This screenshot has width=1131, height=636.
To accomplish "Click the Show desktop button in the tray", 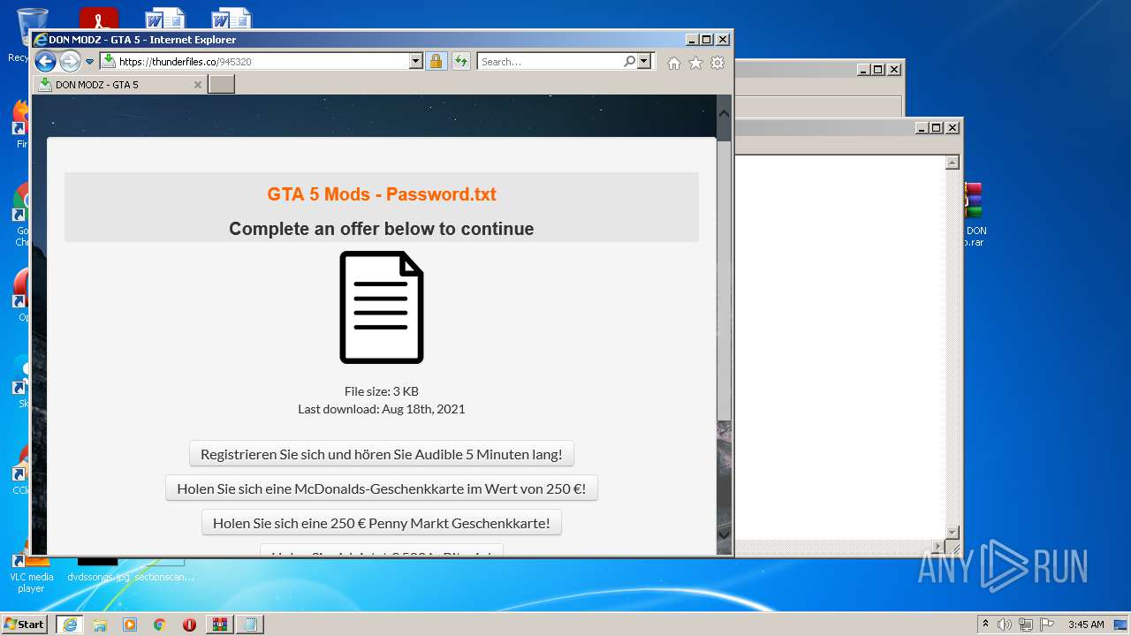I will click(1120, 625).
